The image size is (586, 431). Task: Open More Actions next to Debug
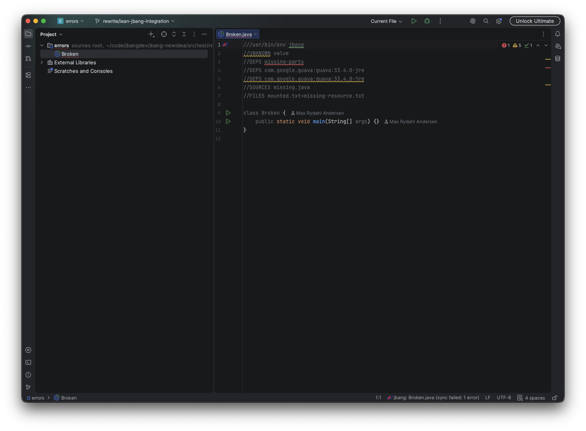click(x=440, y=21)
